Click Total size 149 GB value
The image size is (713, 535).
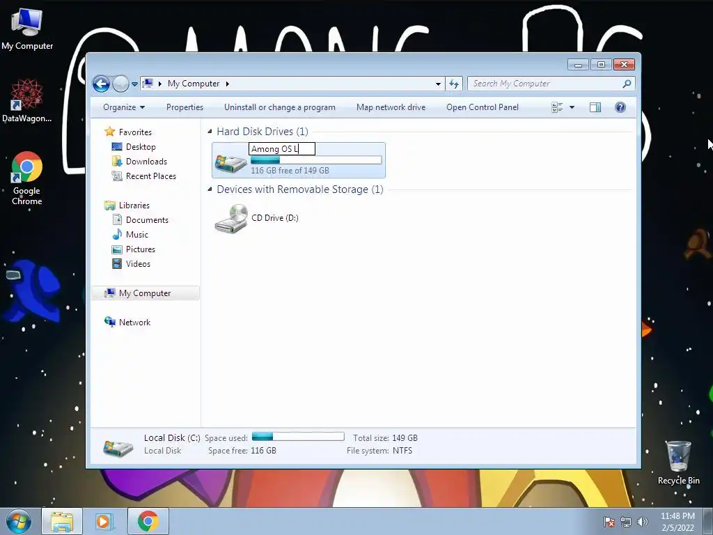coord(405,437)
